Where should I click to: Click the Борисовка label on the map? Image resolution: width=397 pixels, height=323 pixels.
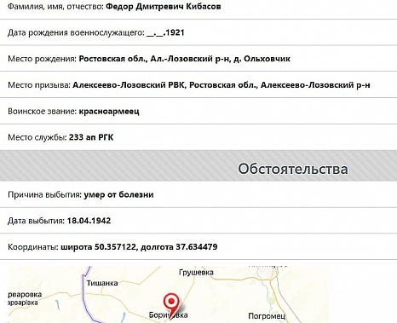(169, 315)
